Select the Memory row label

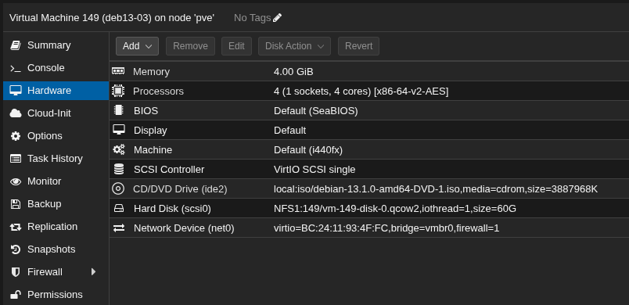click(x=151, y=72)
